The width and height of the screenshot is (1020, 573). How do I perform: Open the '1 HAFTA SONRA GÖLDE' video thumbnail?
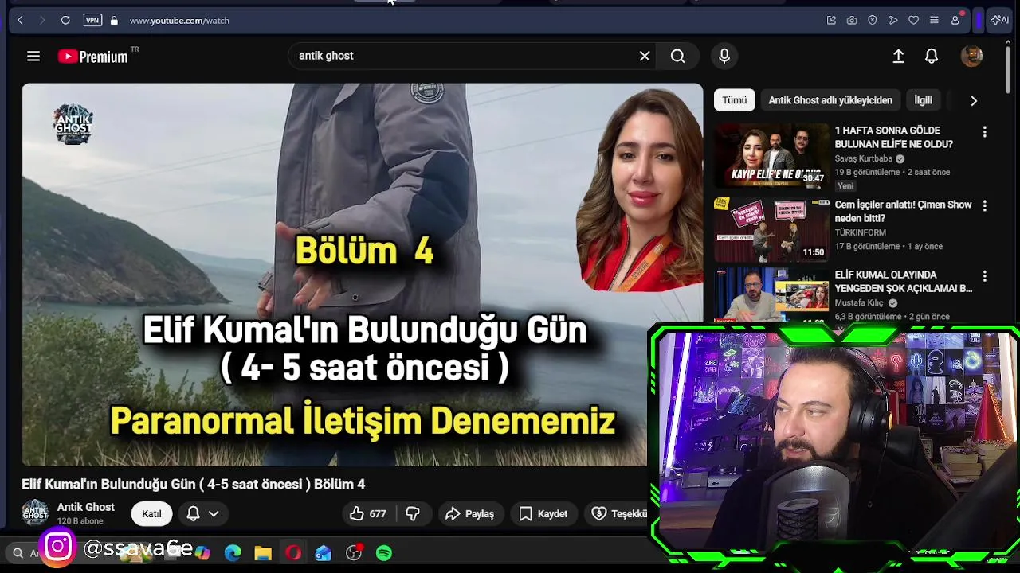pyautogui.click(x=771, y=155)
